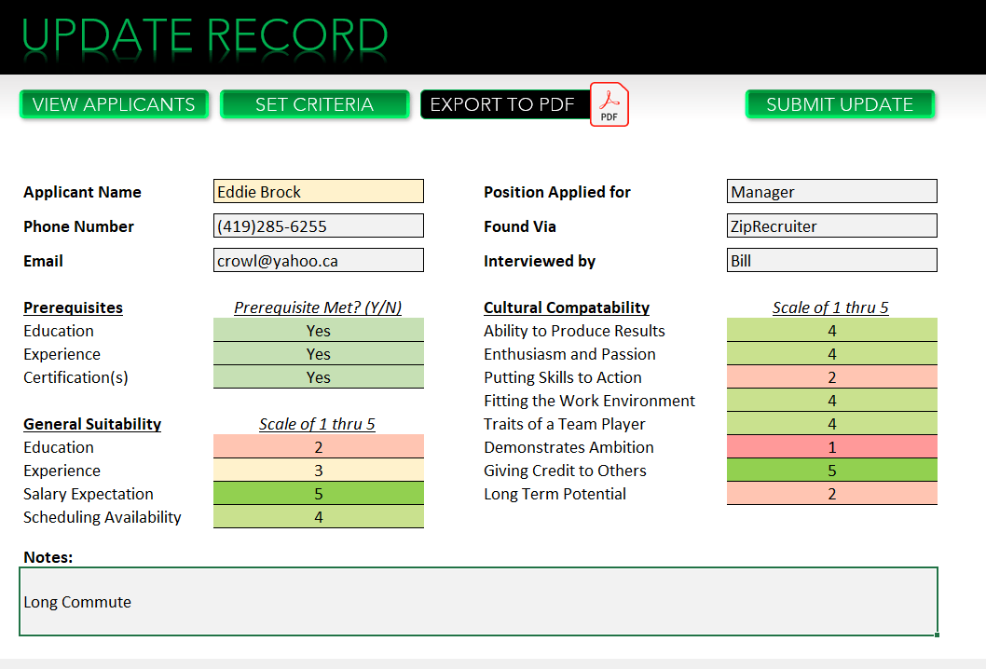
Task: Click the Adobe PDF icon
Action: [x=609, y=104]
